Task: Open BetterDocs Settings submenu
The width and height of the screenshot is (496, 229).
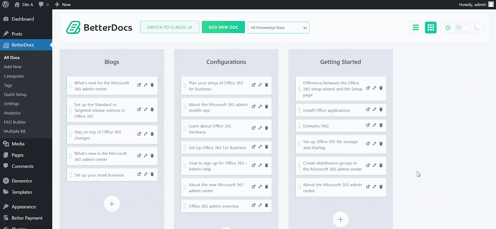Action: point(11,104)
